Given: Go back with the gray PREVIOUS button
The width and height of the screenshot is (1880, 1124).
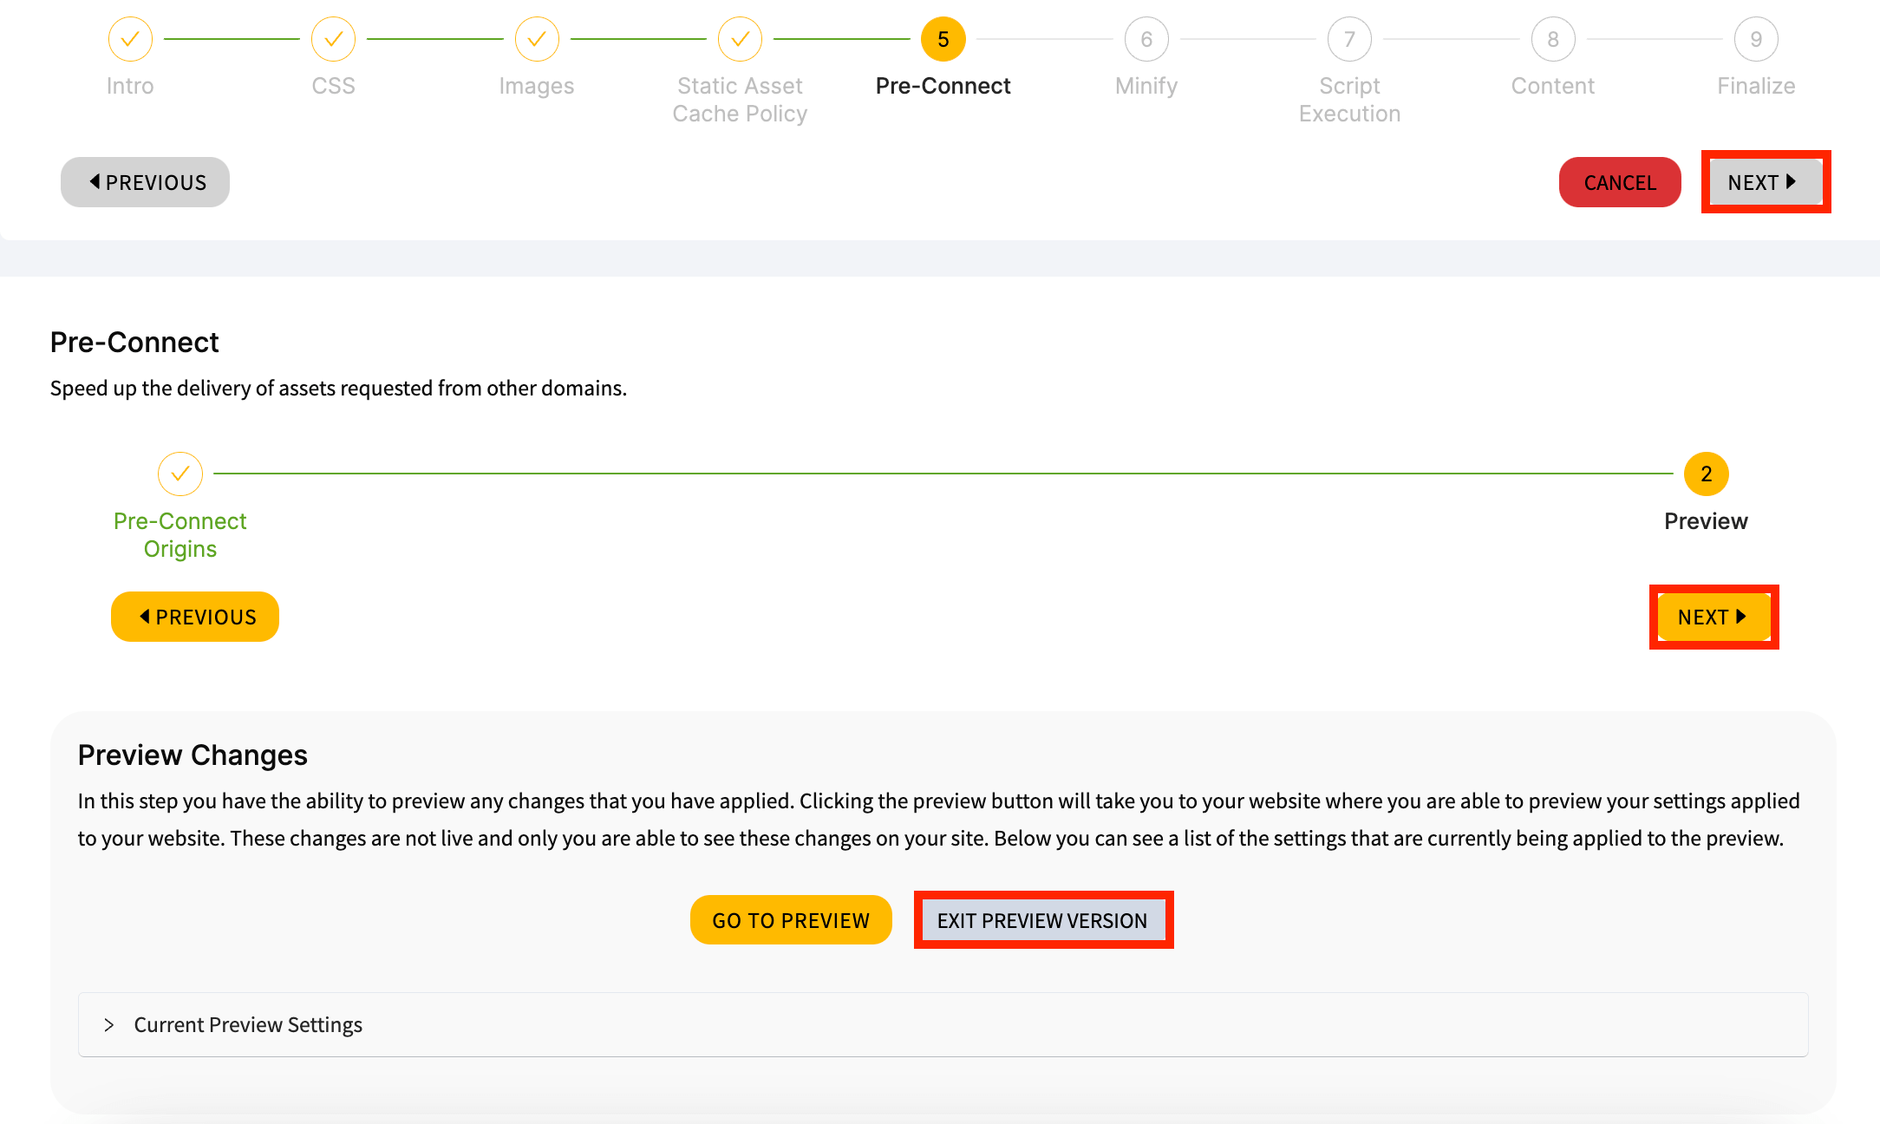Looking at the screenshot, I should [x=145, y=182].
